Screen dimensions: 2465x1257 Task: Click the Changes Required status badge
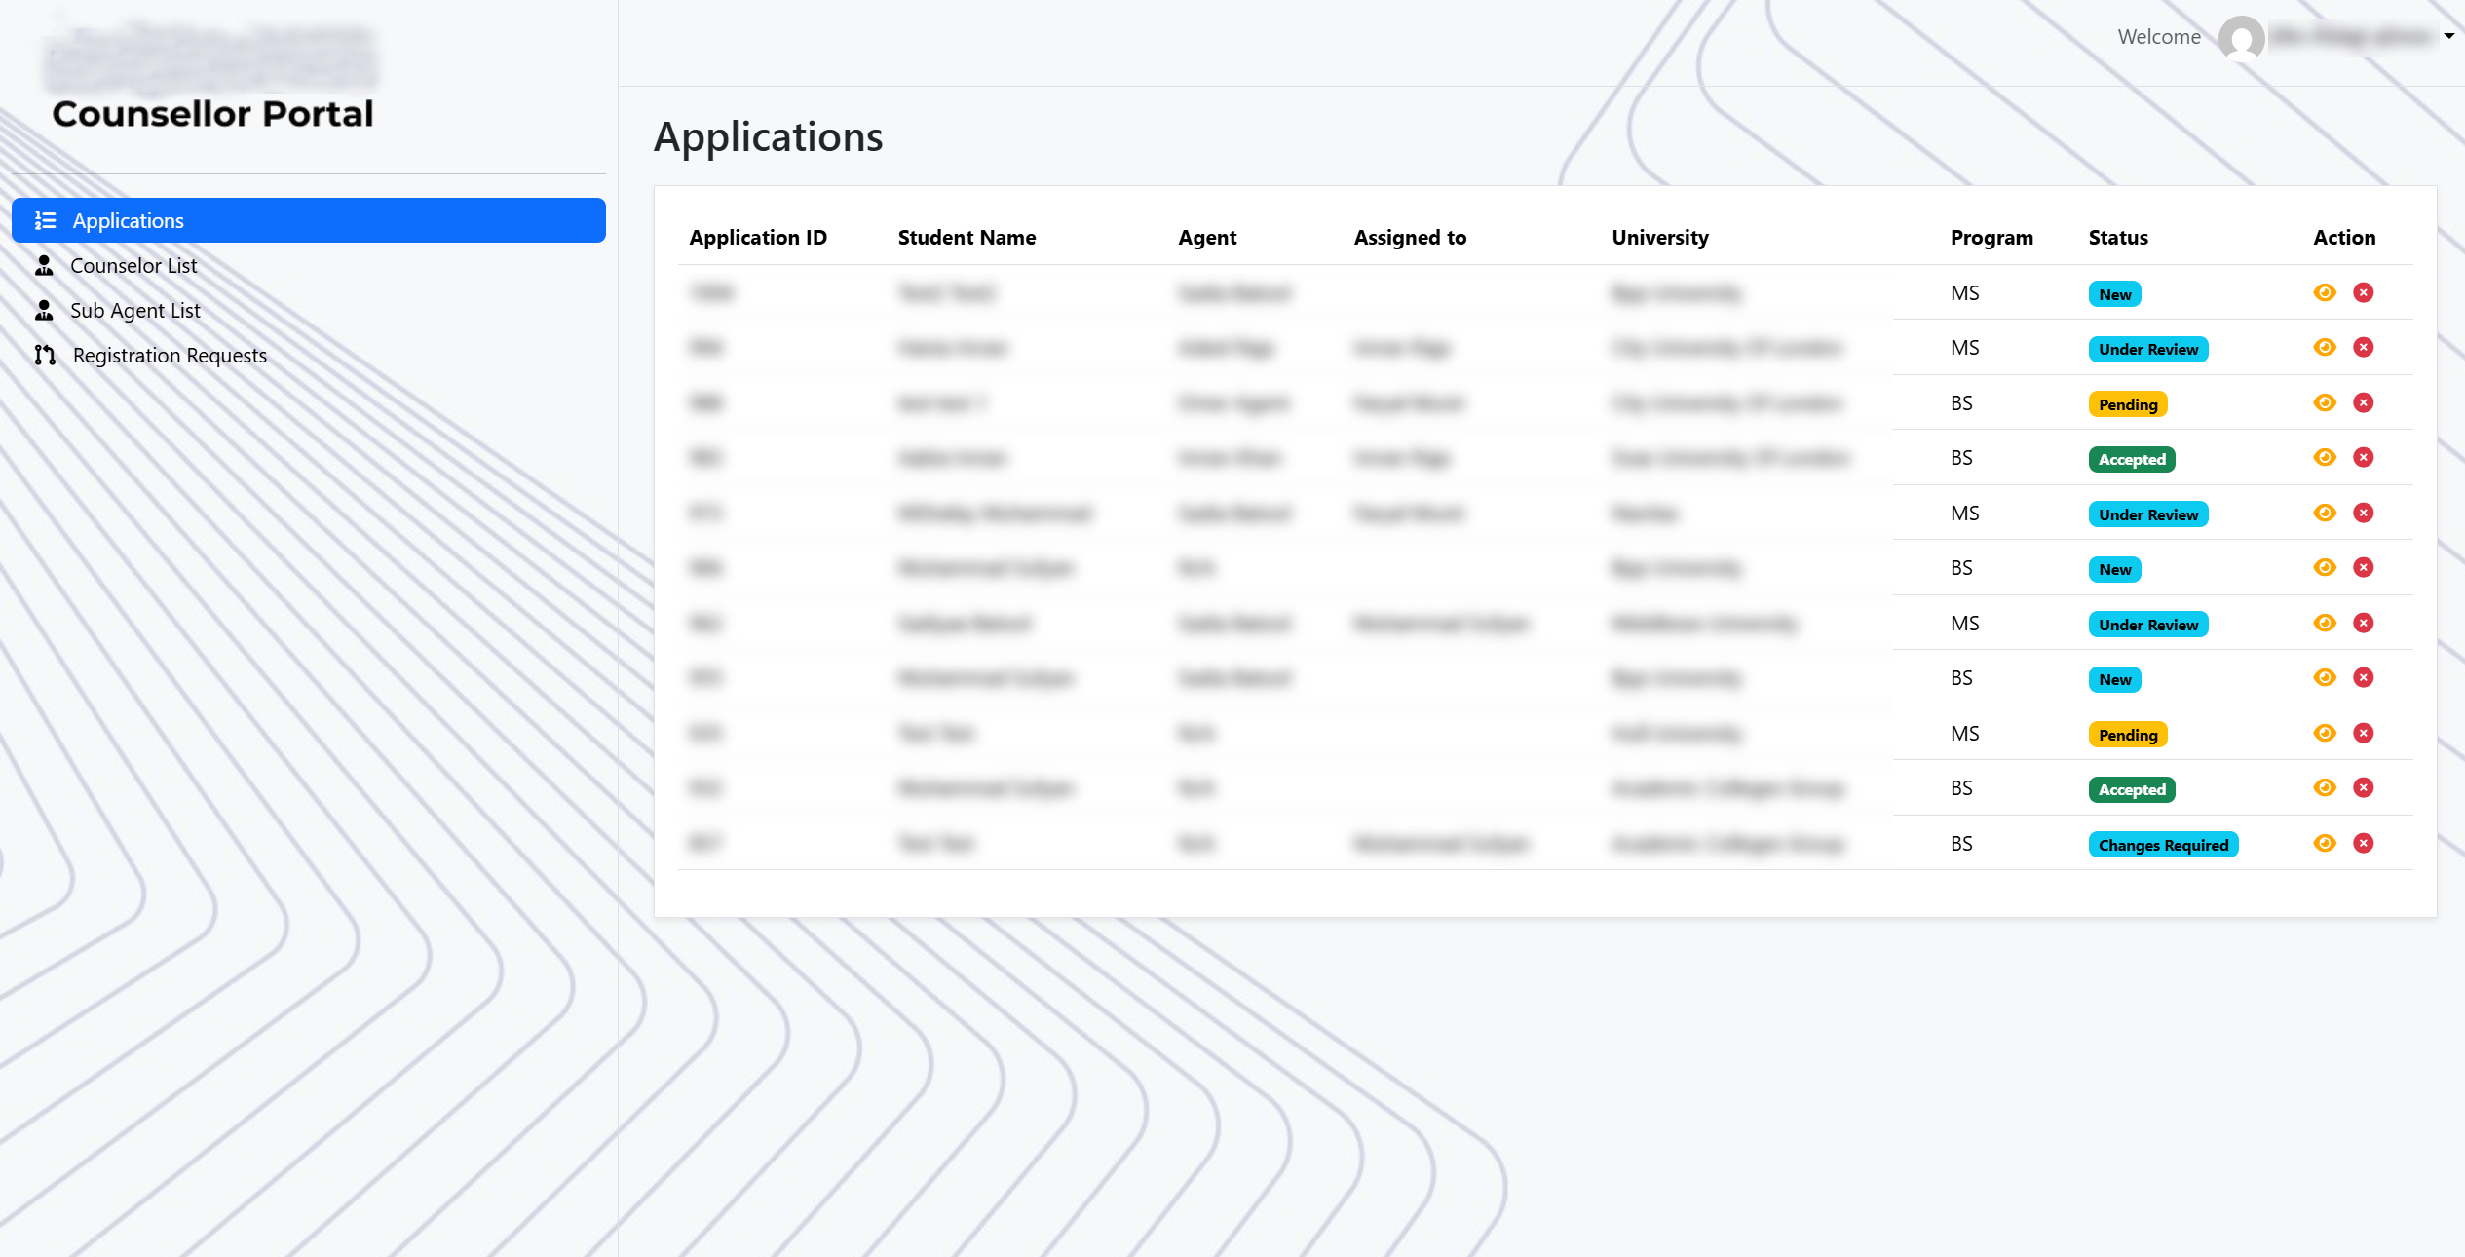(x=2163, y=845)
